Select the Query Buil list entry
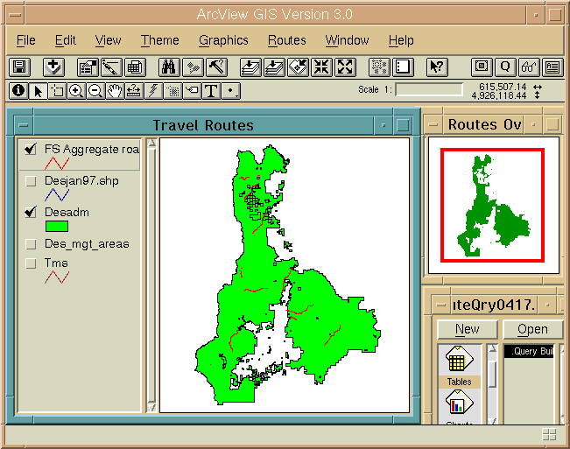This screenshot has height=449, width=570. (x=529, y=351)
